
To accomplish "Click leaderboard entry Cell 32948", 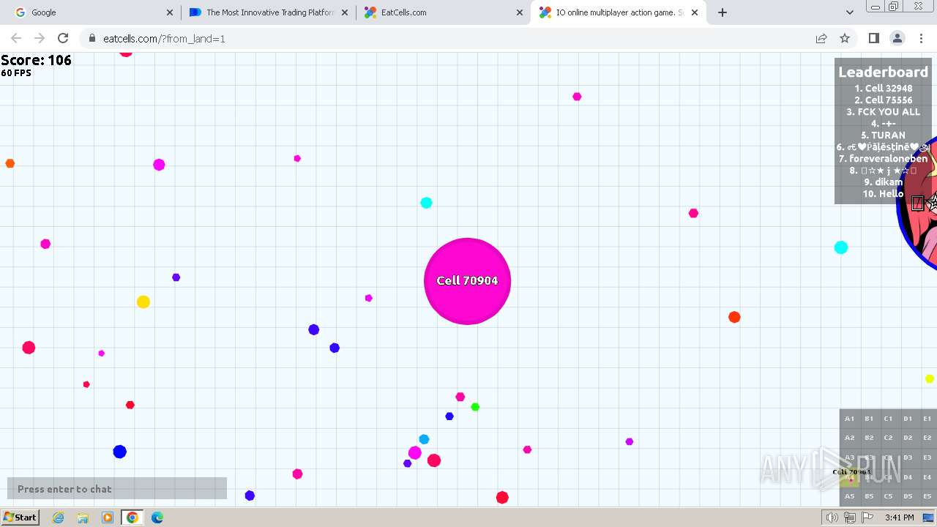I will [x=883, y=89].
